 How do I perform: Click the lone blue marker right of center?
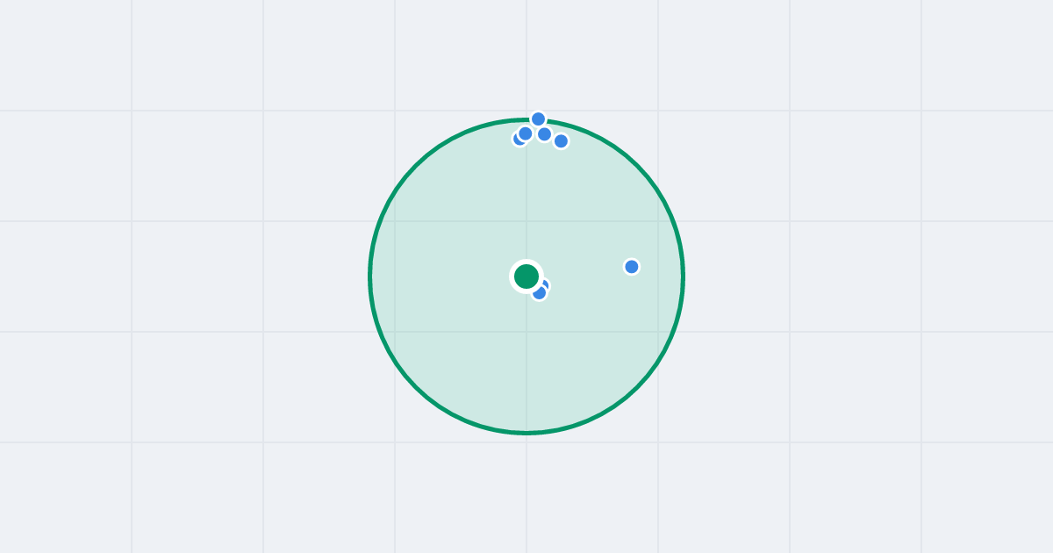point(632,267)
